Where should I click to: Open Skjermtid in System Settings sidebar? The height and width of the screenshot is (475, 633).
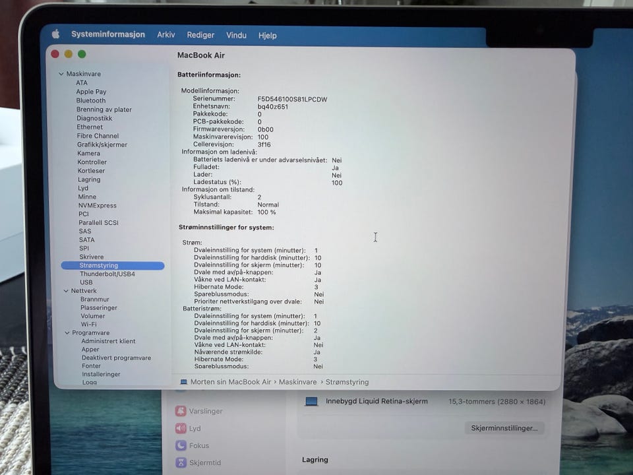pyautogui.click(x=205, y=463)
